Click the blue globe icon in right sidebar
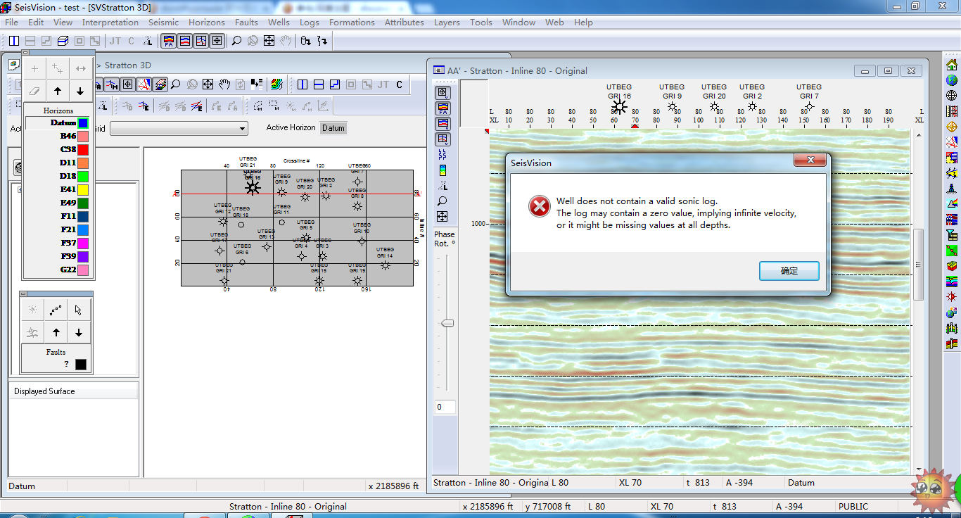Screen dimensions: 961x518 [x=952, y=80]
